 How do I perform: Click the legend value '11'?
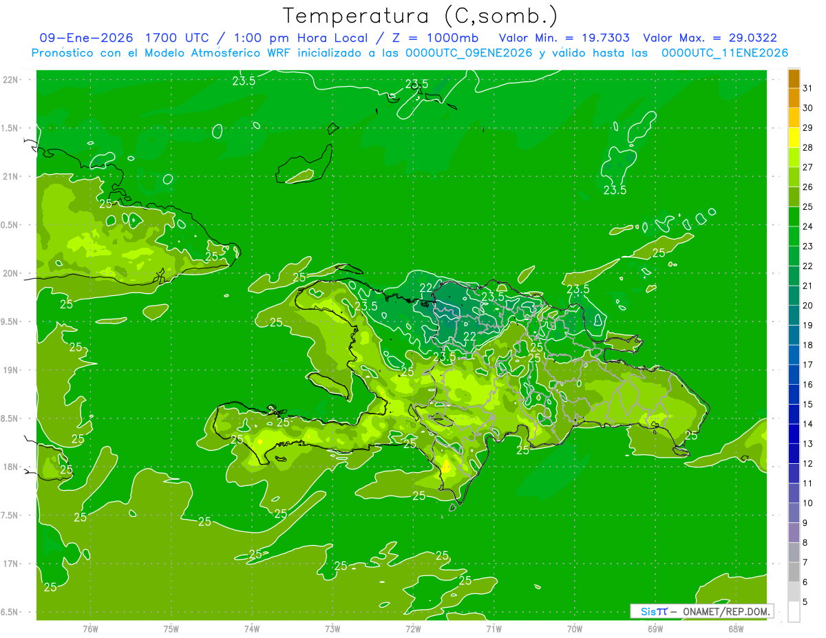pos(808,483)
